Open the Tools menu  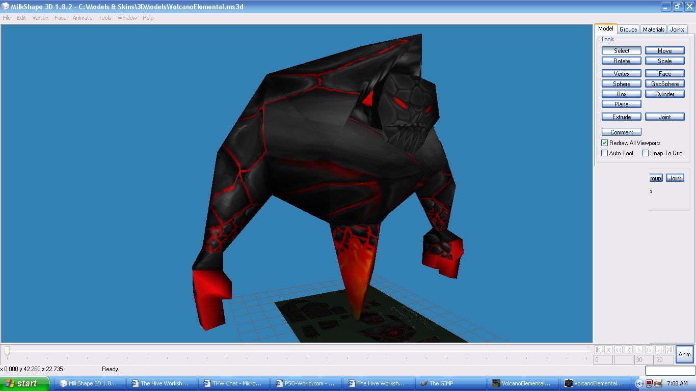[105, 18]
